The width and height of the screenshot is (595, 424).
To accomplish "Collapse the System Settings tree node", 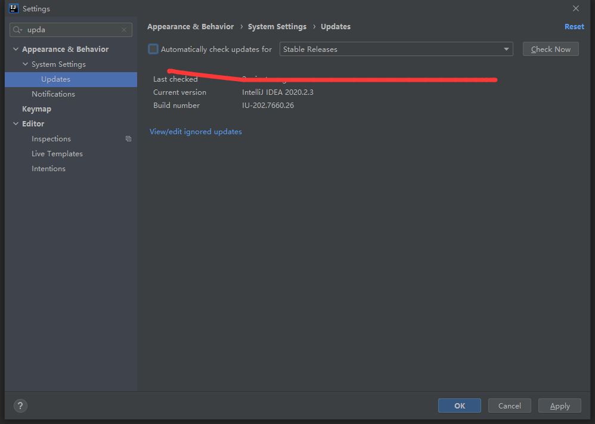I will point(25,64).
